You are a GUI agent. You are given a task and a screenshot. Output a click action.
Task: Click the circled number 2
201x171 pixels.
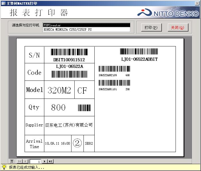point(77,143)
